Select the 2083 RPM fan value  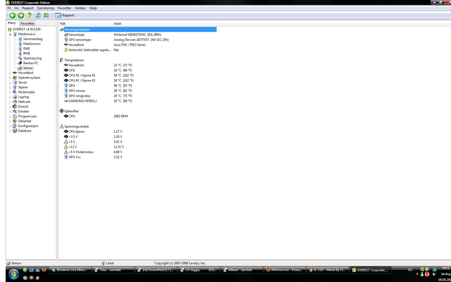pos(121,116)
